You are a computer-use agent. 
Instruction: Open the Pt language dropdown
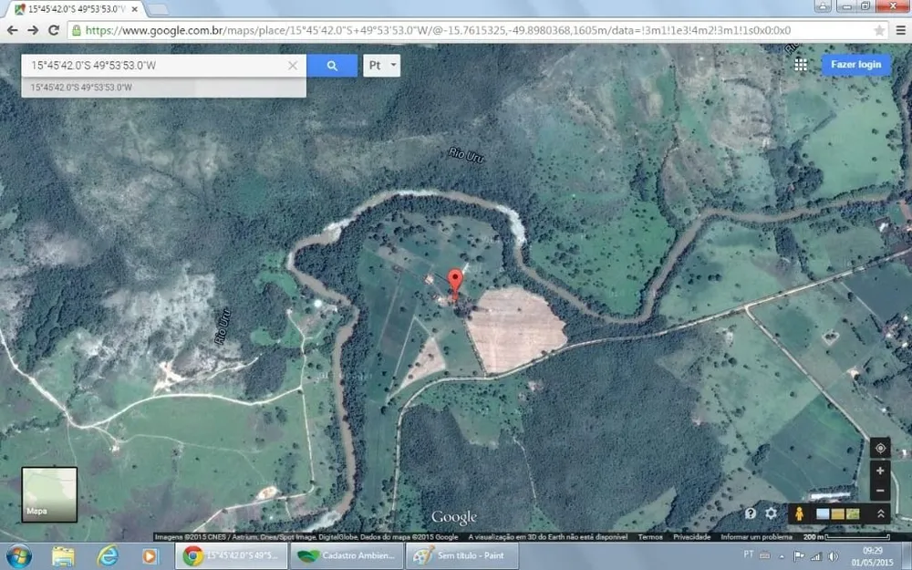point(381,66)
